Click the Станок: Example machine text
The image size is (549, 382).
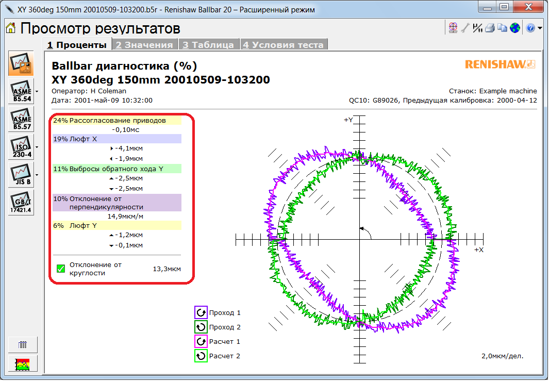[493, 91]
